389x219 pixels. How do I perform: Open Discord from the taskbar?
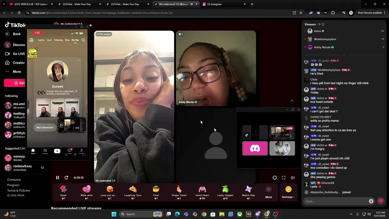pos(258,214)
